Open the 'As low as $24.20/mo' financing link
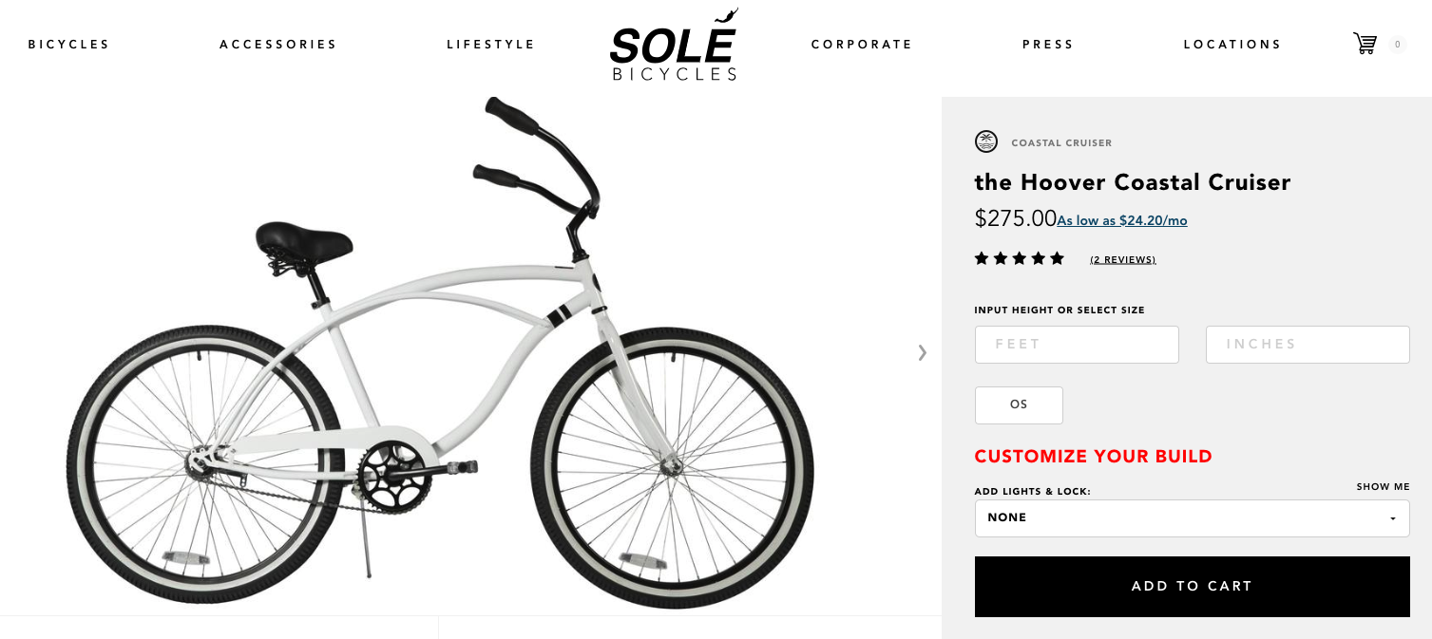1432x639 pixels. 1120,219
